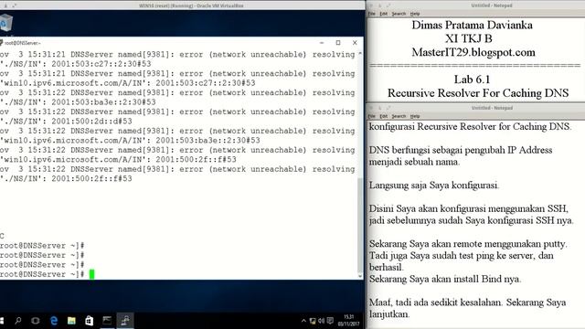The height and width of the screenshot is (329, 585).
Task: Click the name 'Dimas Pratama Davianka'
Action: click(x=472, y=25)
